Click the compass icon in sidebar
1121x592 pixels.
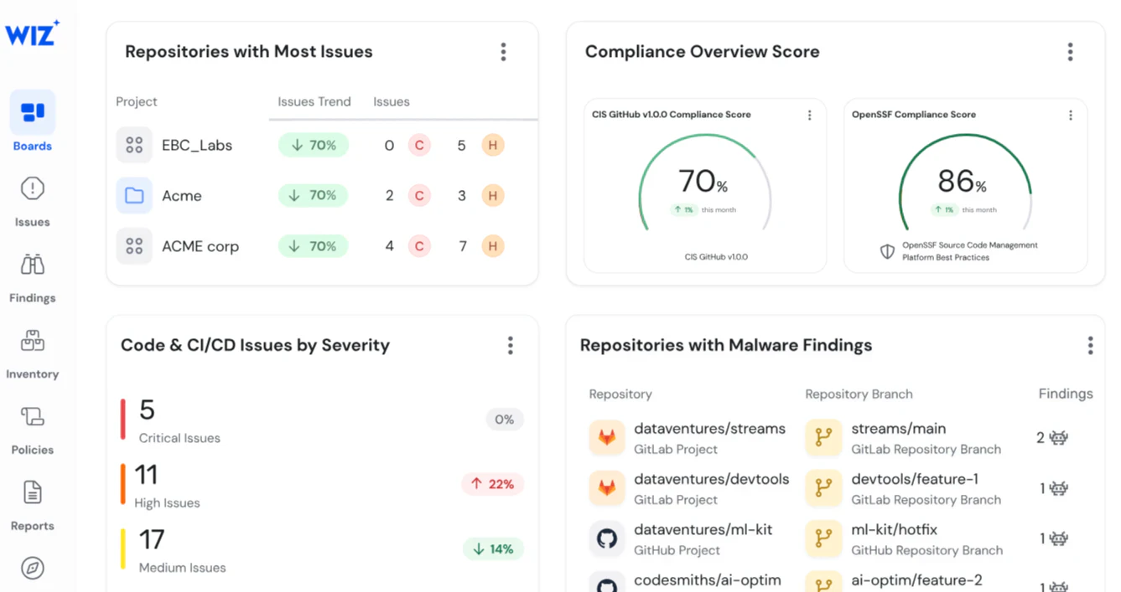tap(32, 569)
